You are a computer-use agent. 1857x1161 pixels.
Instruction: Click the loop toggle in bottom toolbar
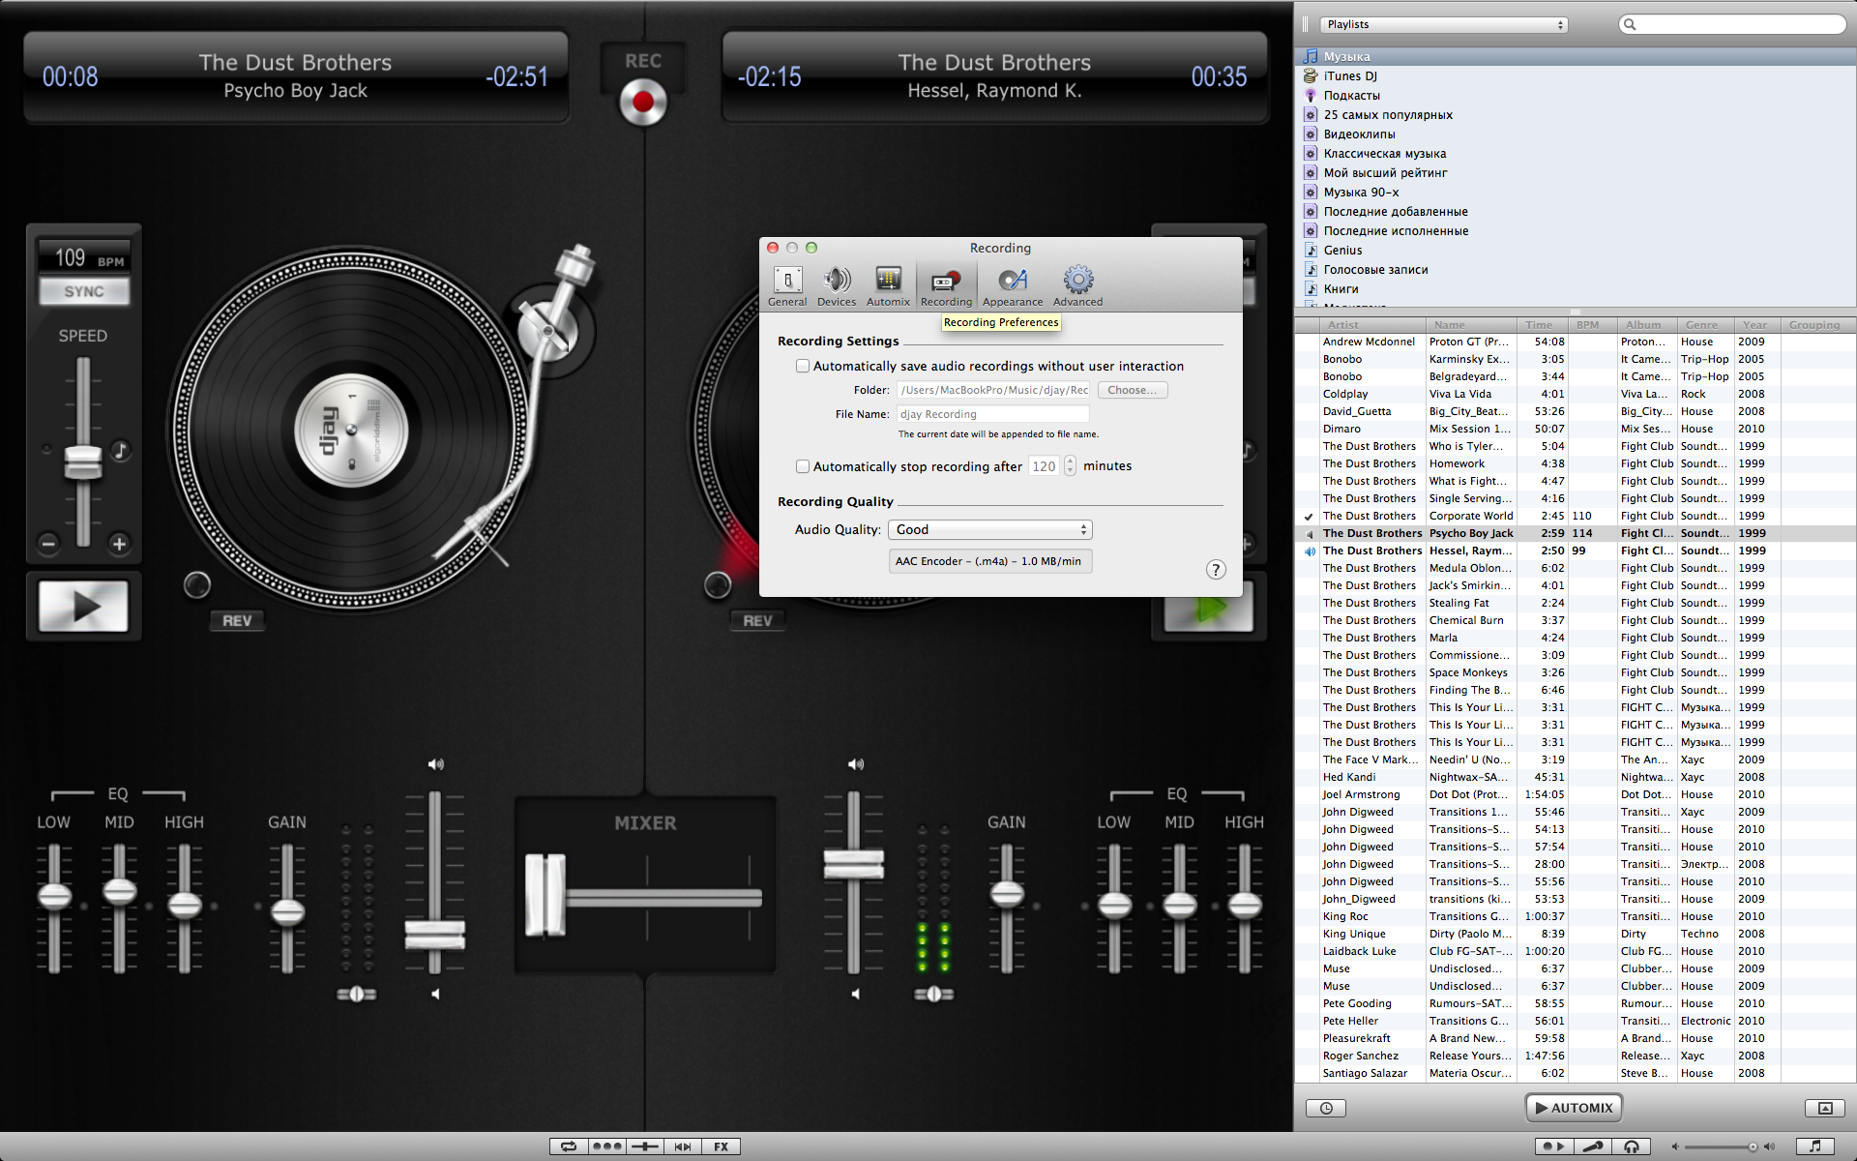point(569,1146)
